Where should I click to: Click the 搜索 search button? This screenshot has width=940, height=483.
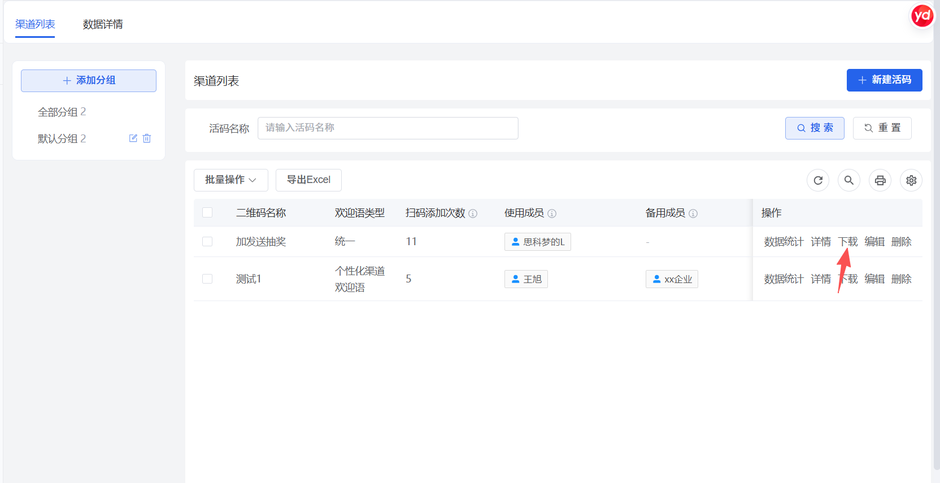pos(815,128)
